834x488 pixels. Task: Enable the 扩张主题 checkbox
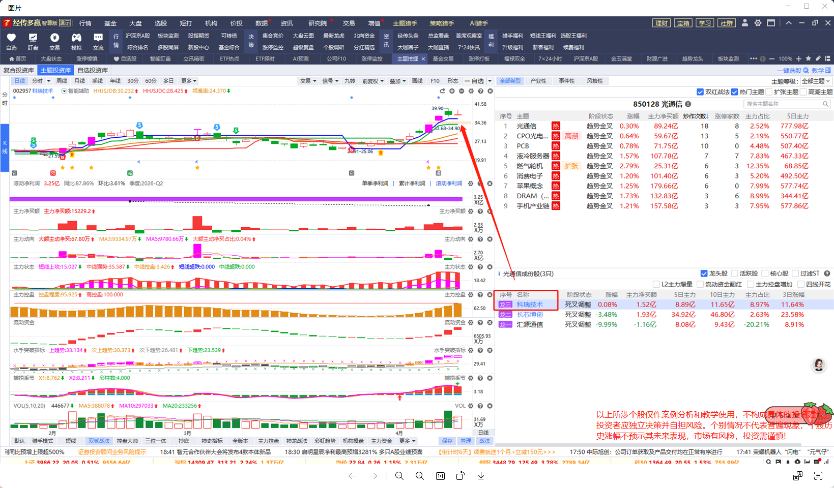pyautogui.click(x=769, y=92)
